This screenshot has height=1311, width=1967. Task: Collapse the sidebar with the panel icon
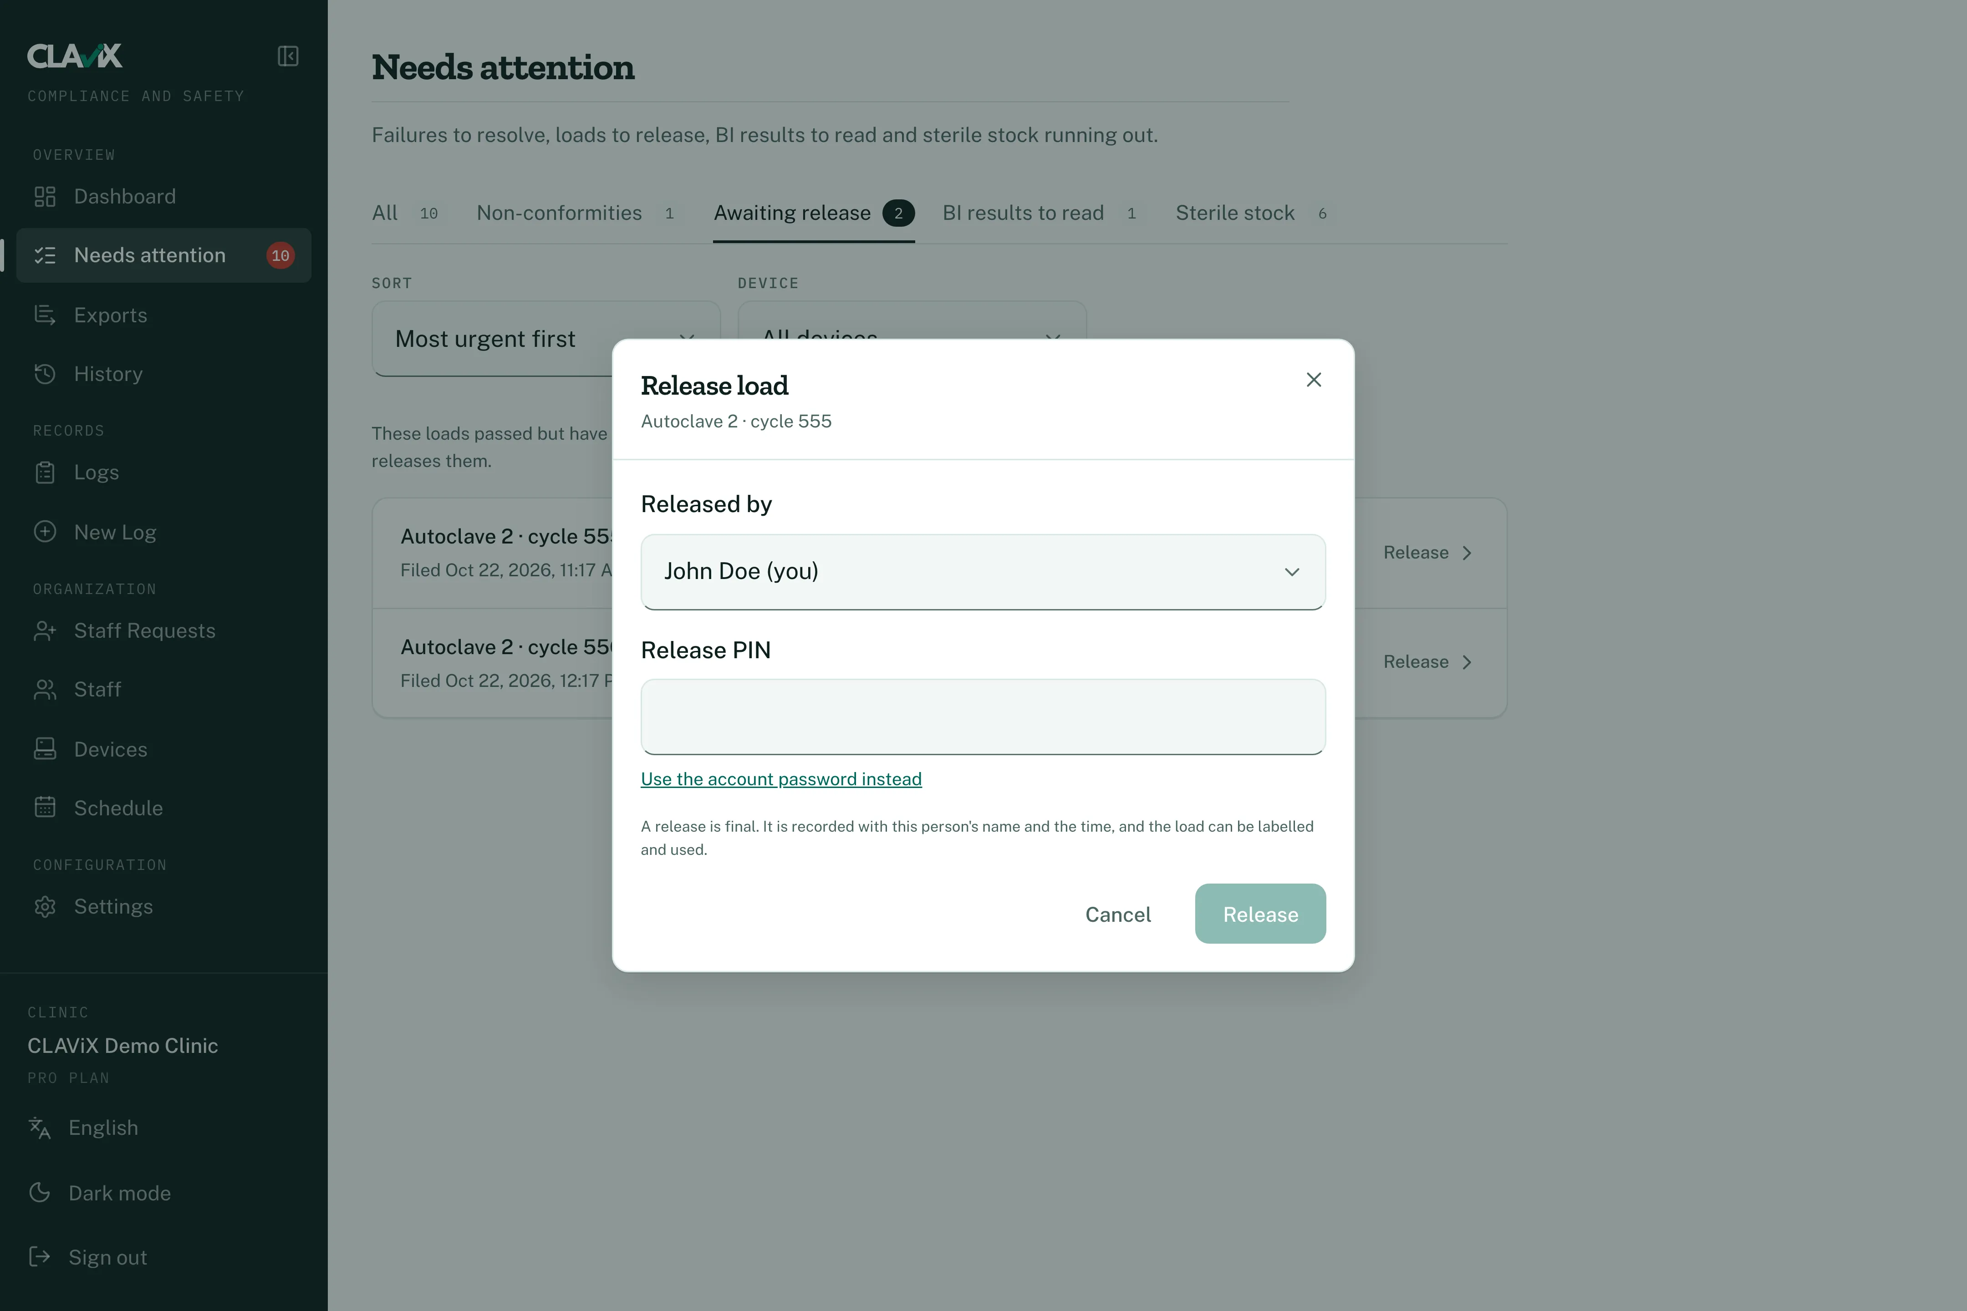tap(288, 56)
